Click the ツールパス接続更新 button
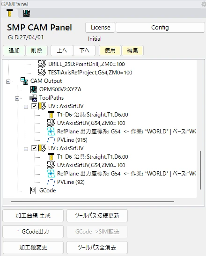Screen dimensions: 206x256 [97, 216]
